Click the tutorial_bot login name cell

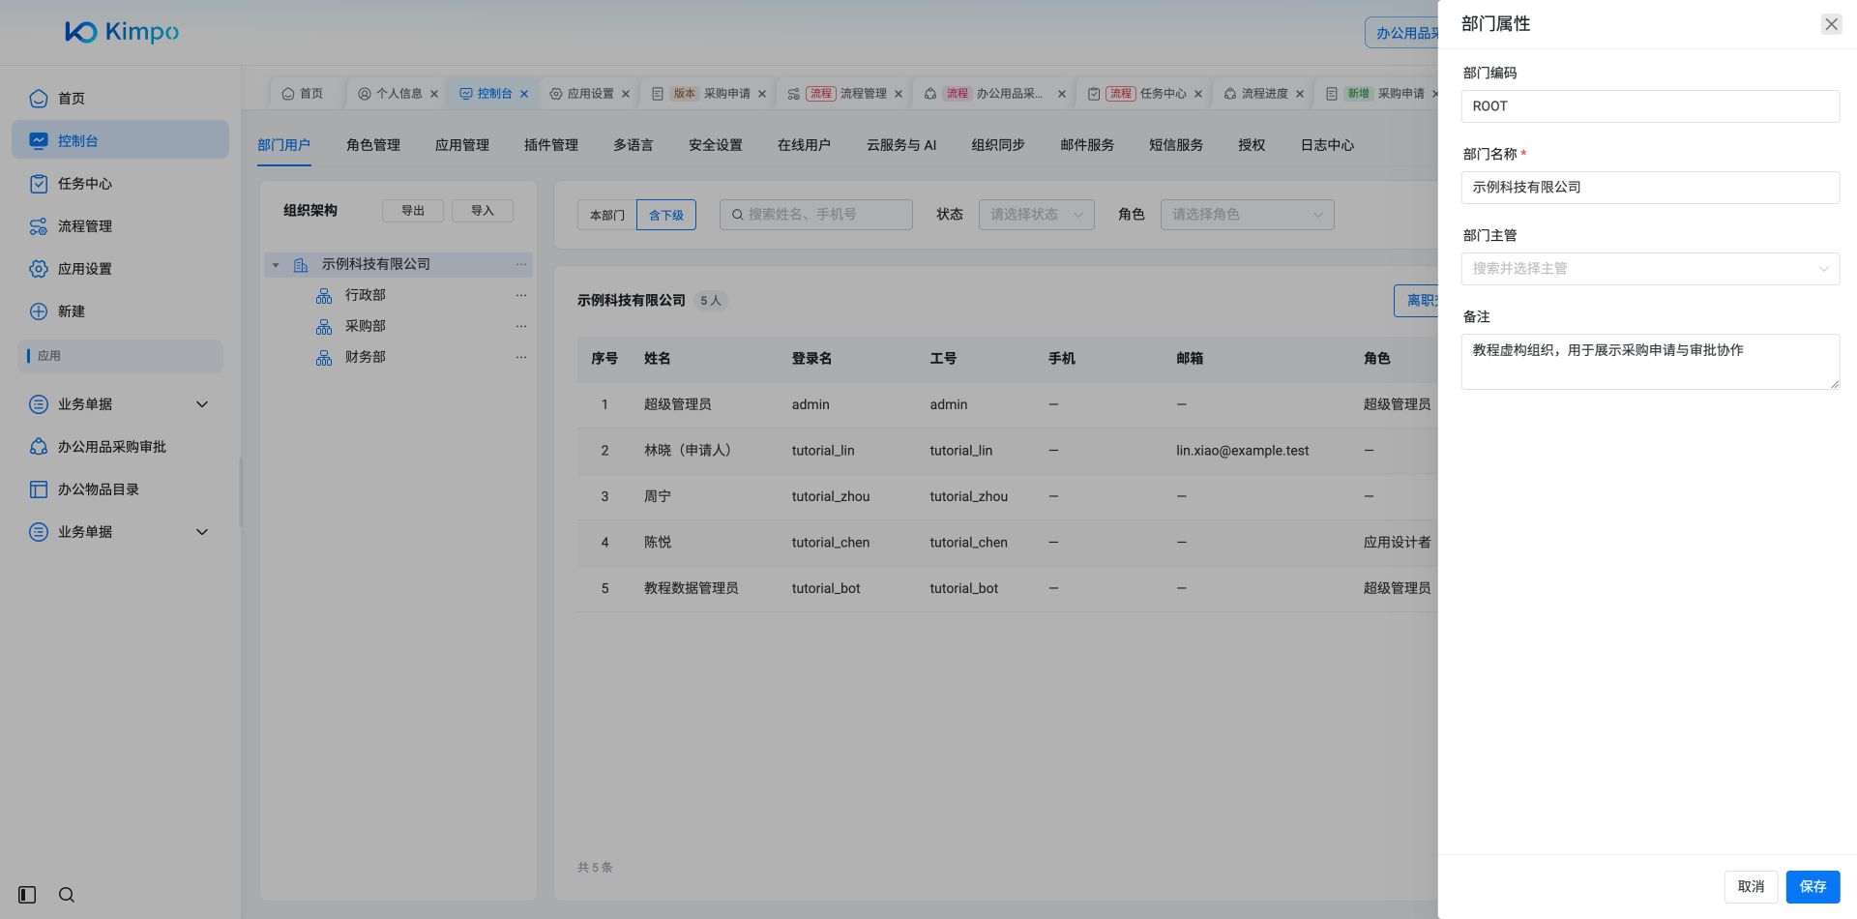[x=826, y=588]
